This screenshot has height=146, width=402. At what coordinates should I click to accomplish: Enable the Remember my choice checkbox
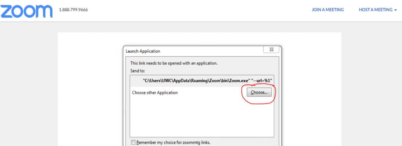tap(133, 142)
